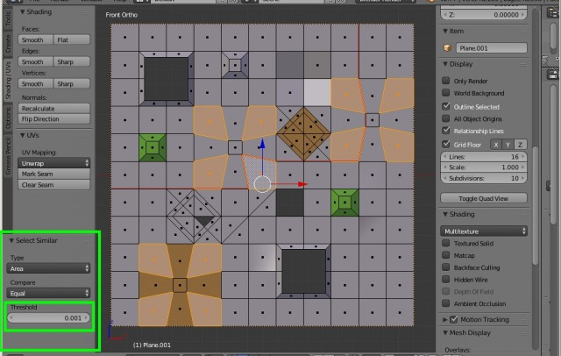Click the properties panel vertical scrollbar
This screenshot has height=356, width=561.
coord(536,206)
